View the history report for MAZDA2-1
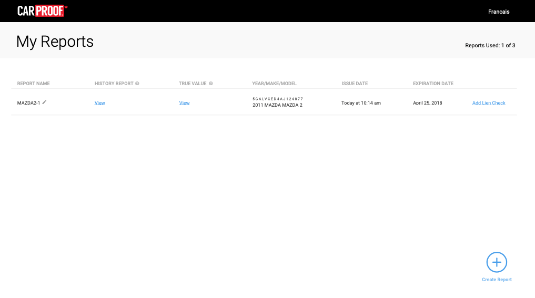The height and width of the screenshot is (298, 535). [99, 103]
